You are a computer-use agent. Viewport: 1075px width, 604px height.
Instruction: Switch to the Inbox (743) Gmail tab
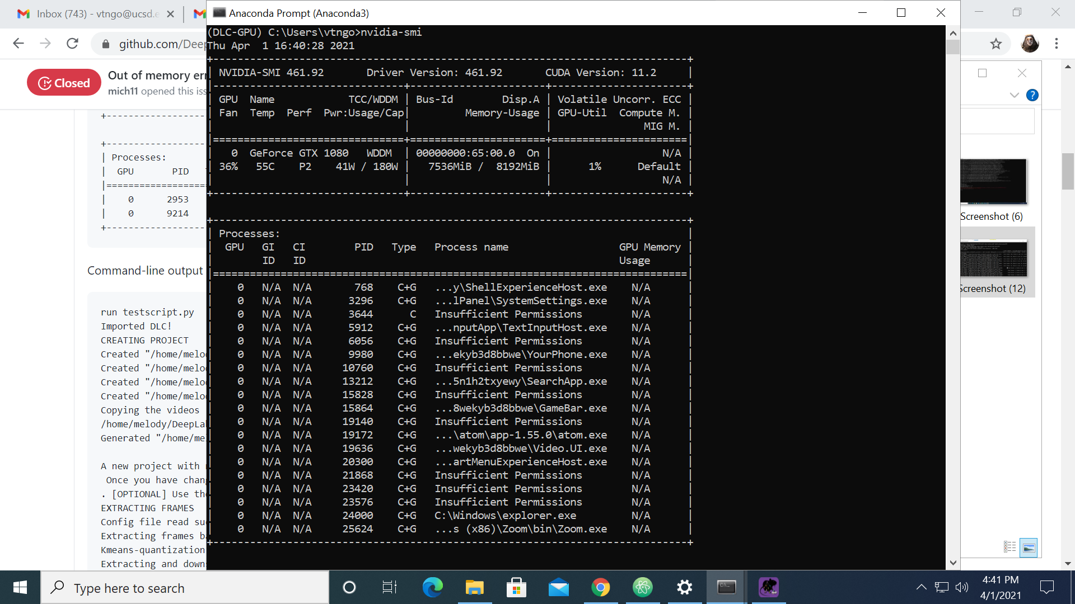pos(90,14)
